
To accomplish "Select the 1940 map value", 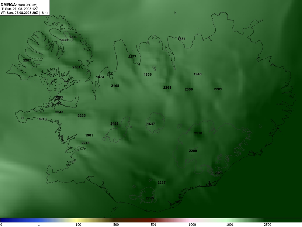I will [x=198, y=74].
